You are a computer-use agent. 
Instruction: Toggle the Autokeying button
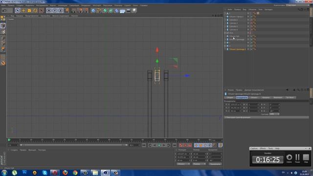(x=185, y=145)
